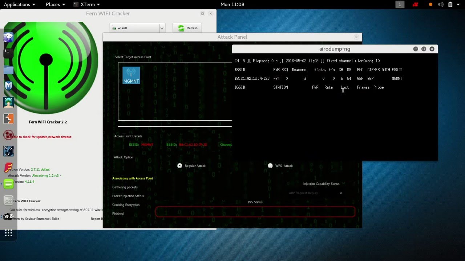The width and height of the screenshot is (465, 261).
Task: Click the 'Injection Capability Status' label
Action: tap(322, 184)
